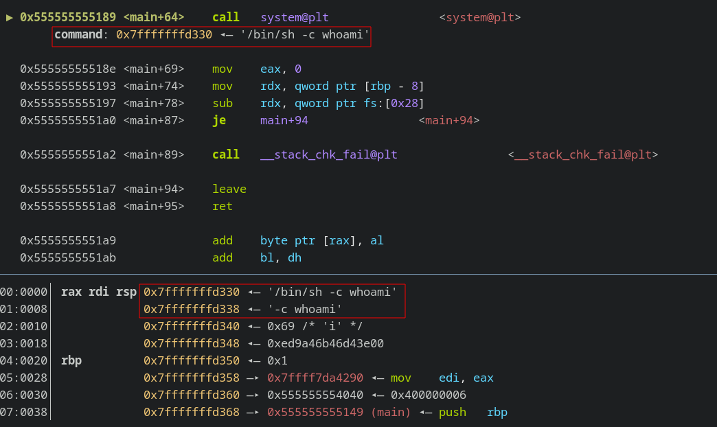This screenshot has width=717, height=427.
Task: Select command pointer 0x7fffffffd330 in disassembly
Action: (x=164, y=35)
